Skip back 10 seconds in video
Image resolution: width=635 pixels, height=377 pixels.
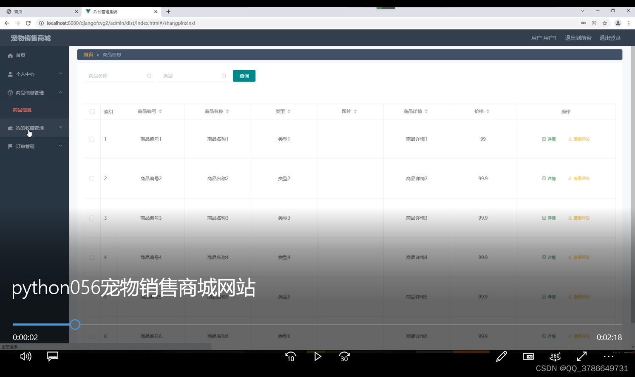coord(291,357)
